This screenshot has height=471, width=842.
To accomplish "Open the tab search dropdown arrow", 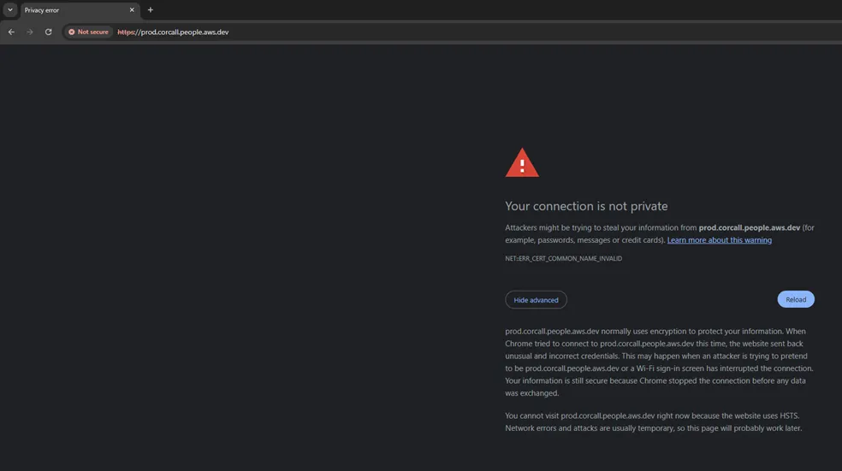I will pyautogui.click(x=10, y=9).
